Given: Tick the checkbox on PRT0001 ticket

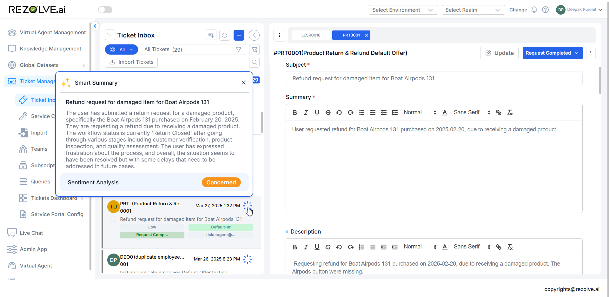Looking at the screenshot, I should pyautogui.click(x=113, y=219).
